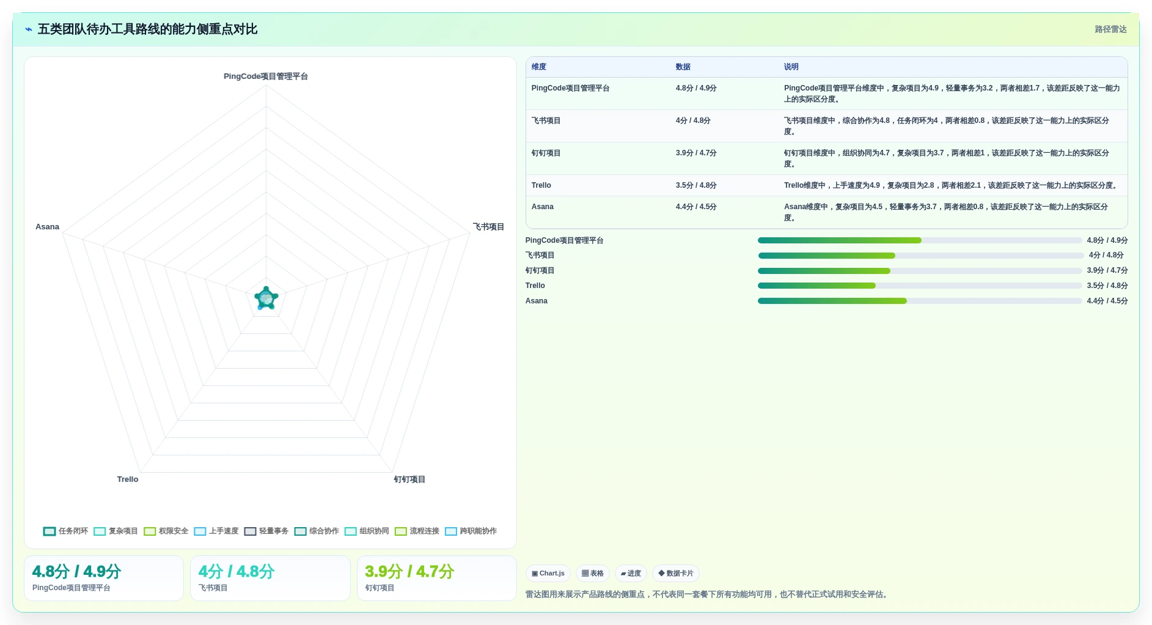
Task: Click the Chart.js tag chip
Action: click(x=548, y=573)
